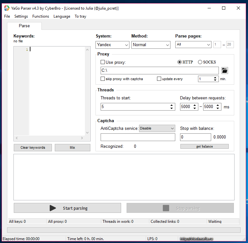Click the AntiCaptcha key input field
Screen dimensions: 248x243
(138, 137)
